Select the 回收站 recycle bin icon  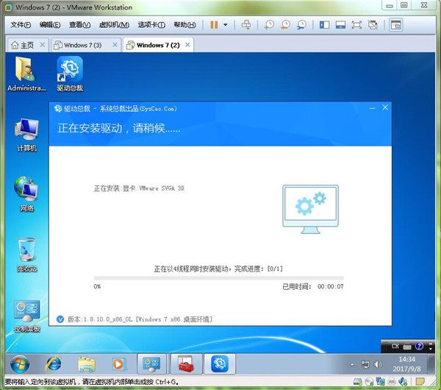coord(27,255)
